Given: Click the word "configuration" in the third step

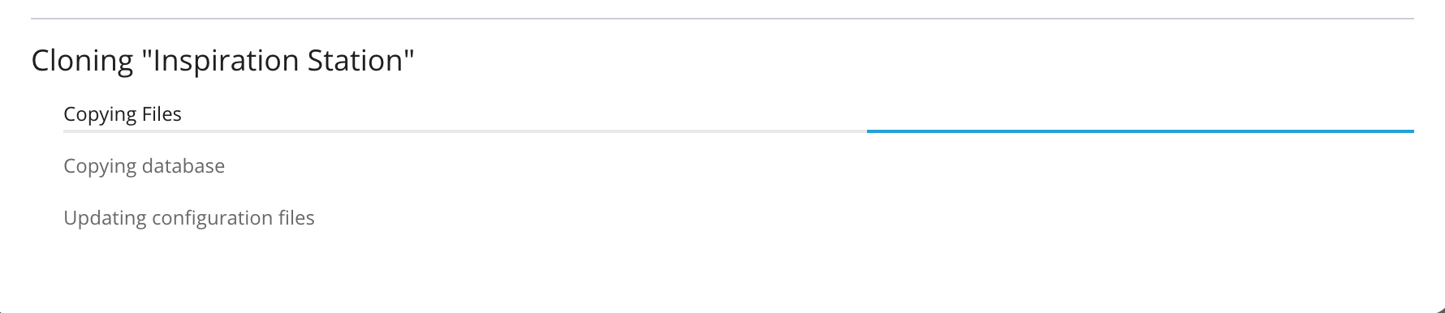Looking at the screenshot, I should pos(214,219).
